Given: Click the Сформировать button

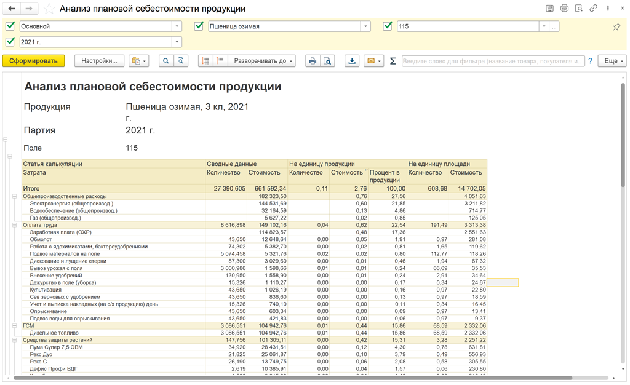Looking at the screenshot, I should [x=33, y=61].
